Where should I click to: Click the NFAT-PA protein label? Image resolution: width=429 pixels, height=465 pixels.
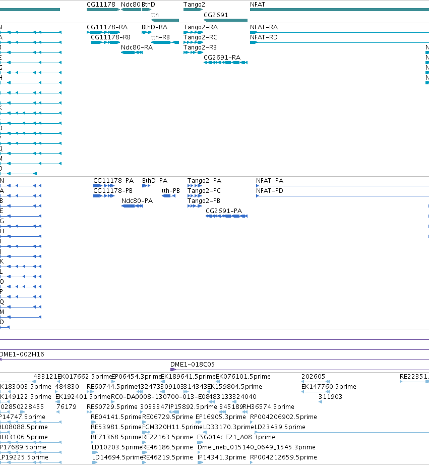tap(269, 181)
